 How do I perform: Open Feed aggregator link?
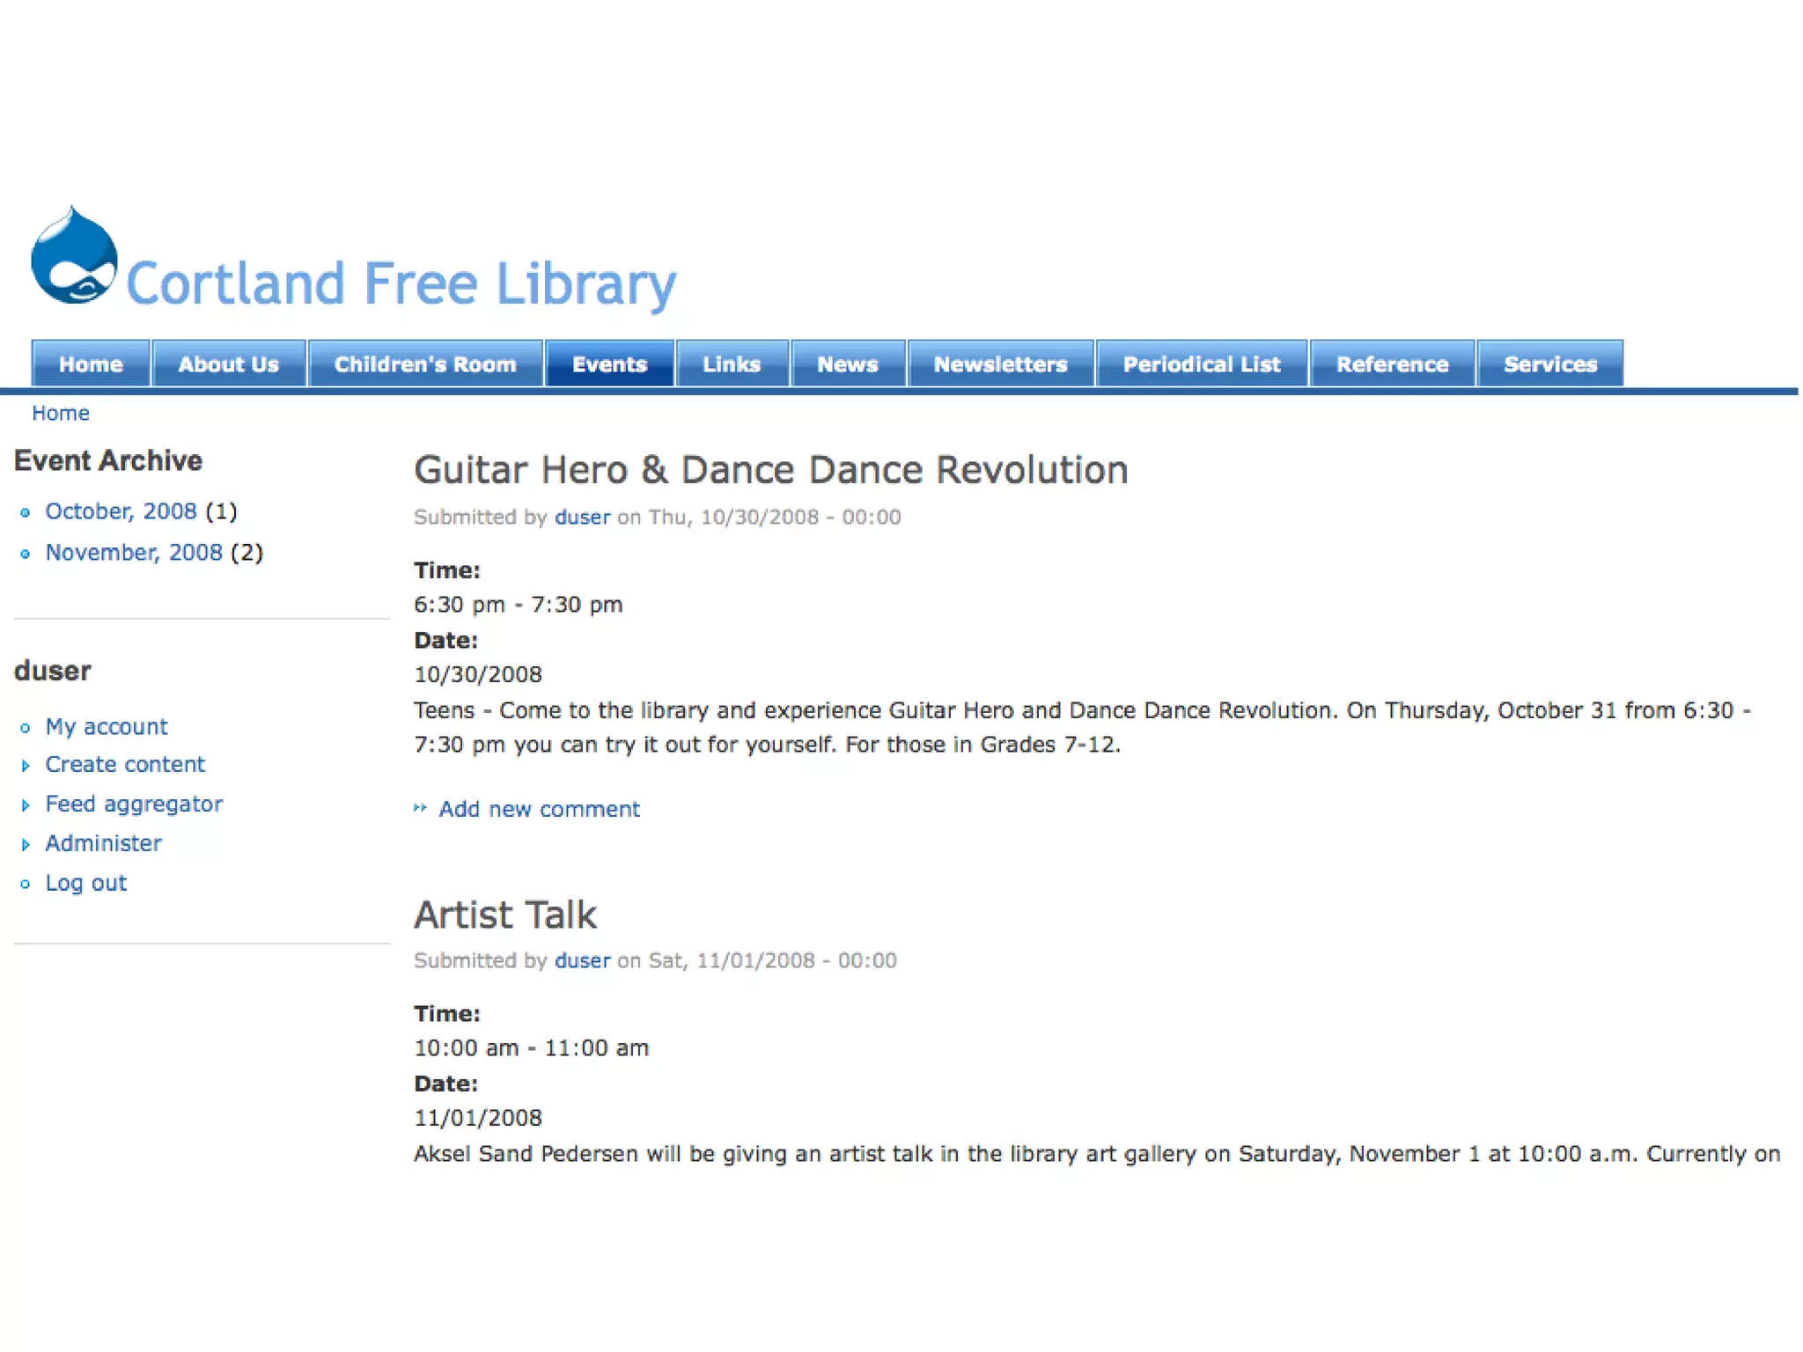pos(134,804)
